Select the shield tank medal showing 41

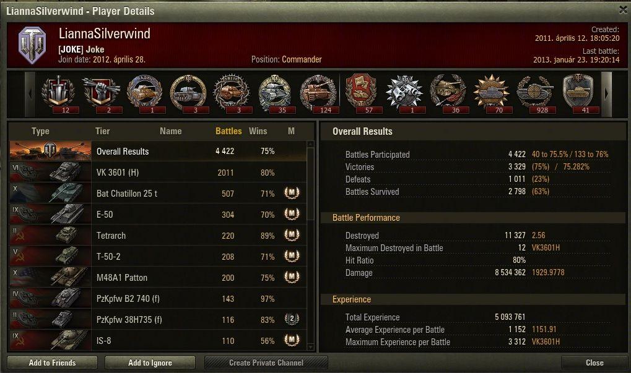tap(578, 93)
